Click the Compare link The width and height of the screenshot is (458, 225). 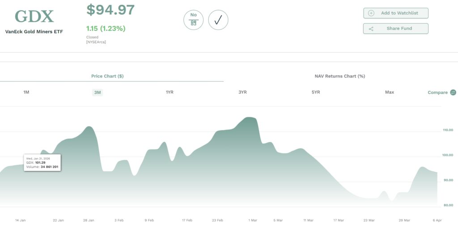coord(437,93)
